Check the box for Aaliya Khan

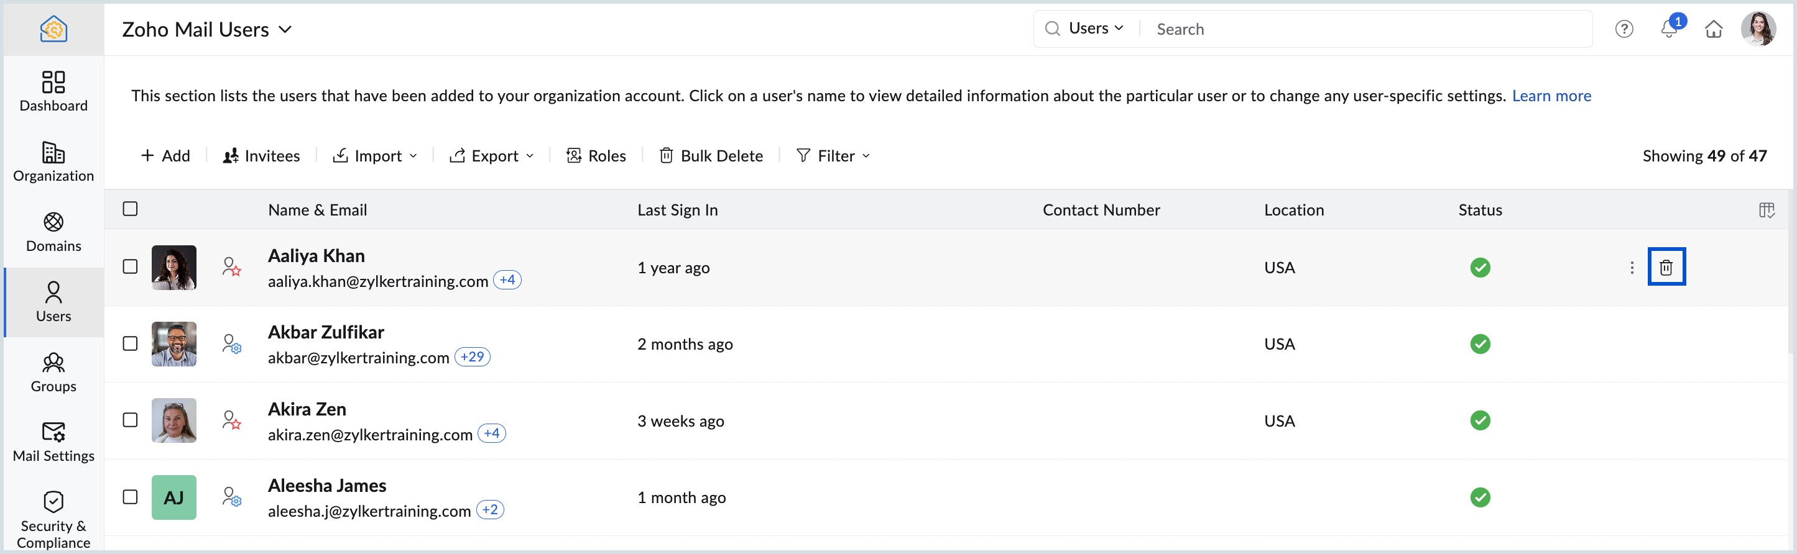pos(131,267)
